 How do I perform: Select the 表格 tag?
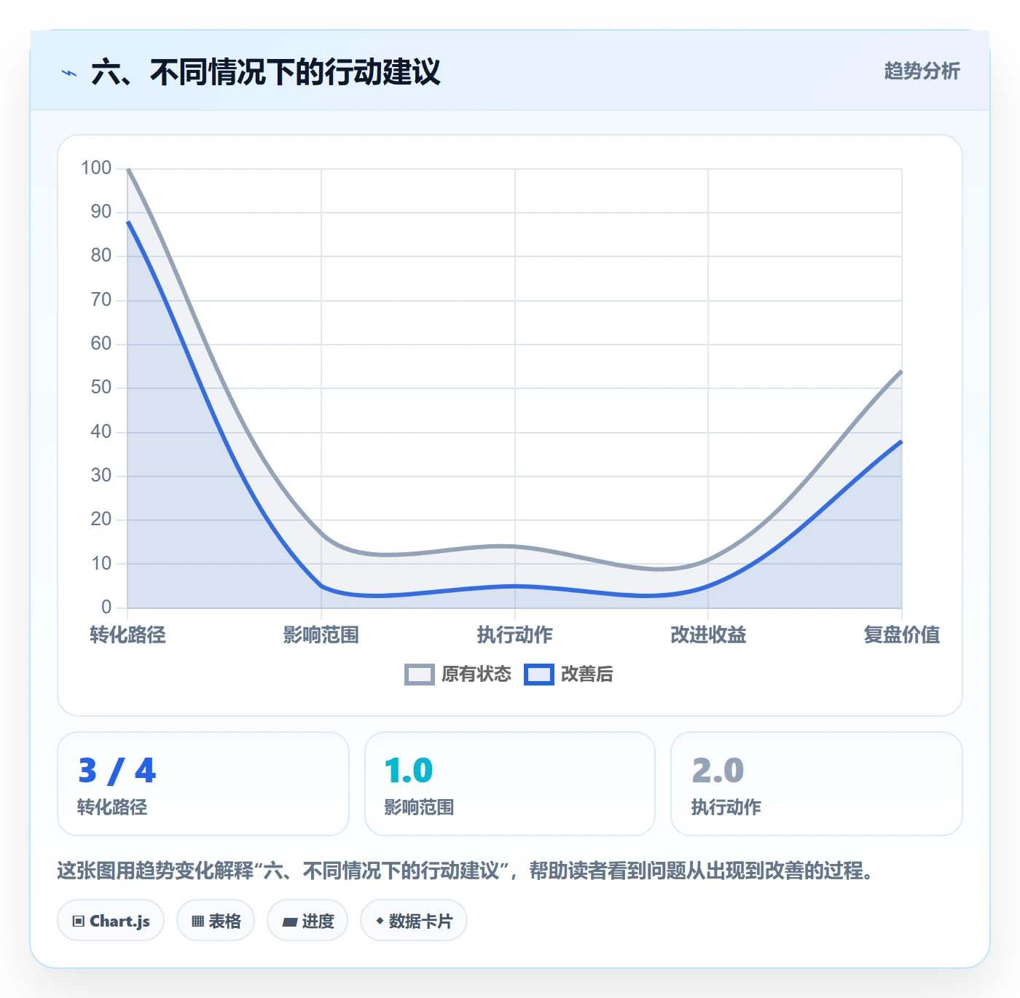point(216,921)
